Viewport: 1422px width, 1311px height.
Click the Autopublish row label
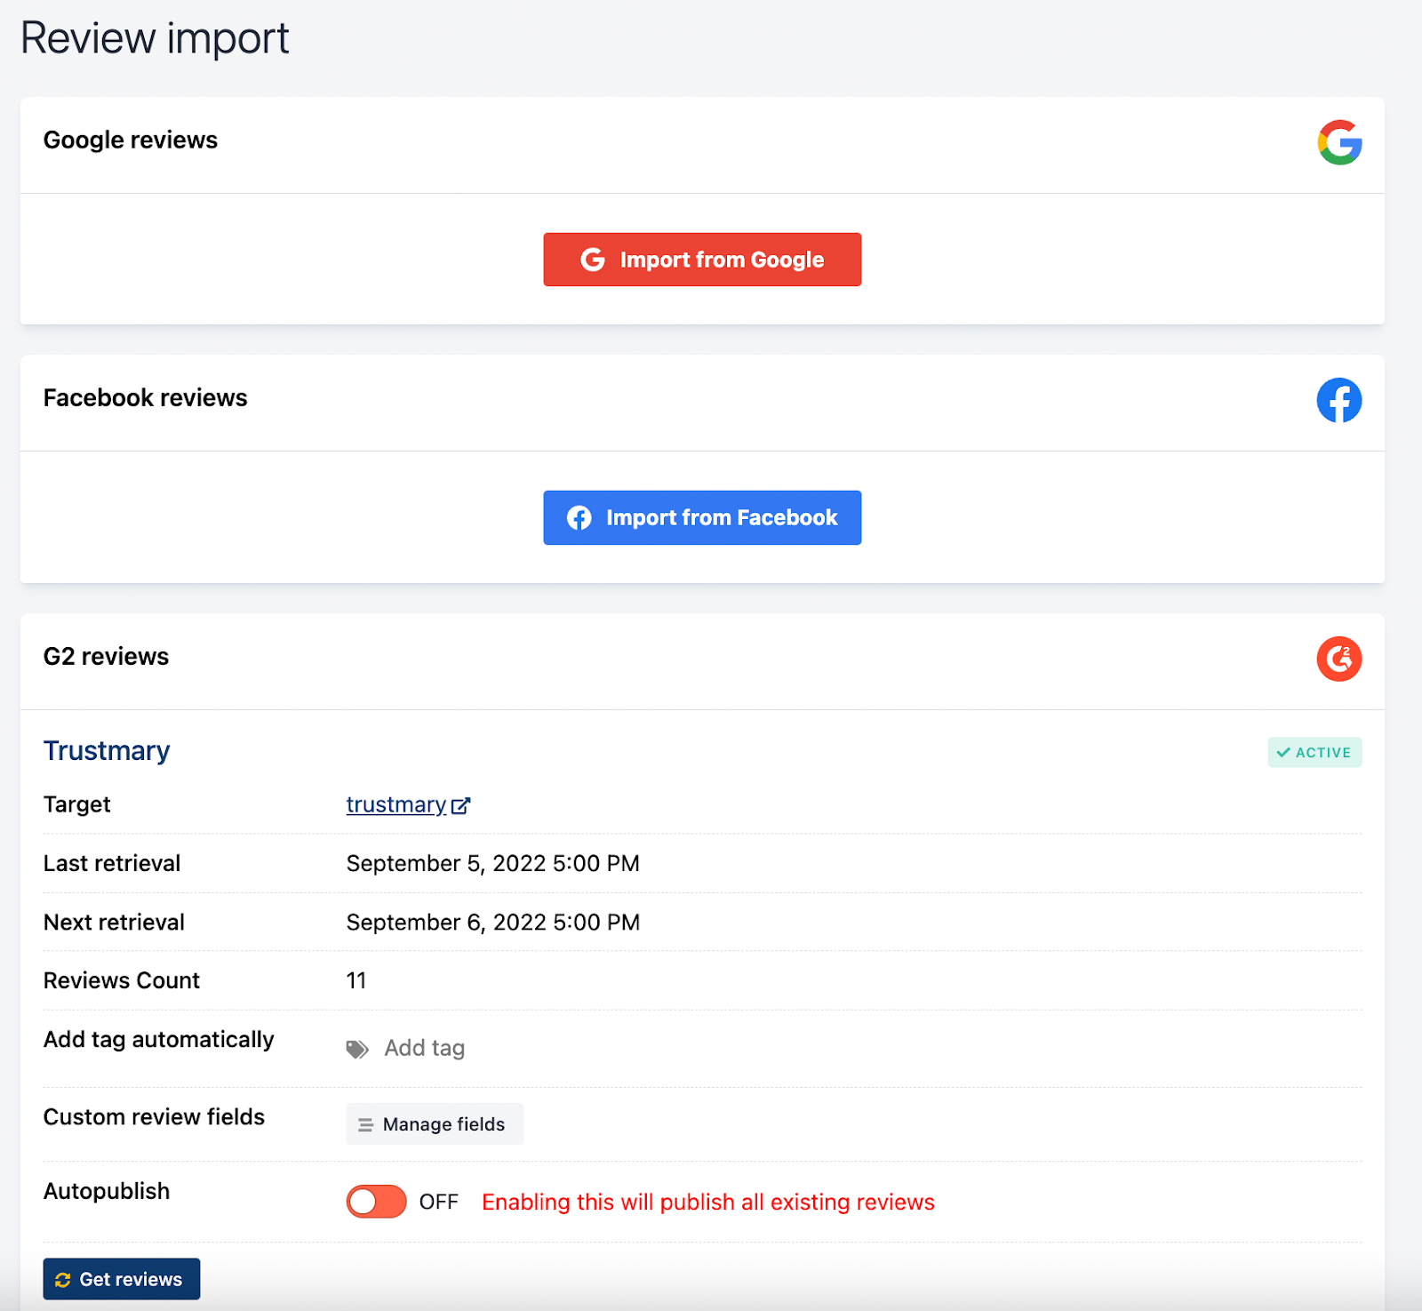[107, 1191]
